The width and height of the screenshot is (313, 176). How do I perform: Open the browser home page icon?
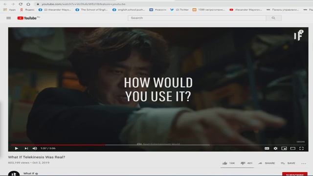point(28,4)
